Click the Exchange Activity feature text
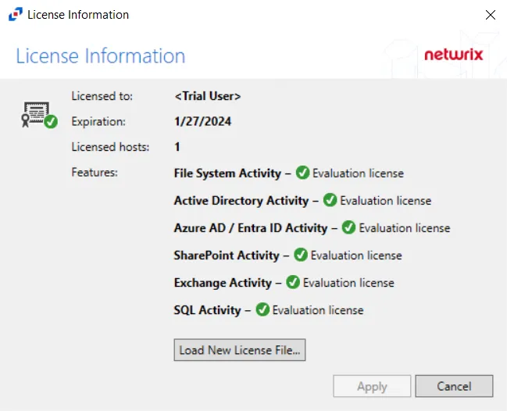The width and height of the screenshot is (507, 411). tap(223, 283)
